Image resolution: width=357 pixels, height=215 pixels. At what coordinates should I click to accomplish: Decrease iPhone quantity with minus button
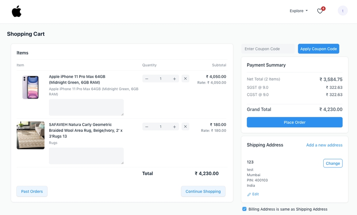pyautogui.click(x=147, y=79)
